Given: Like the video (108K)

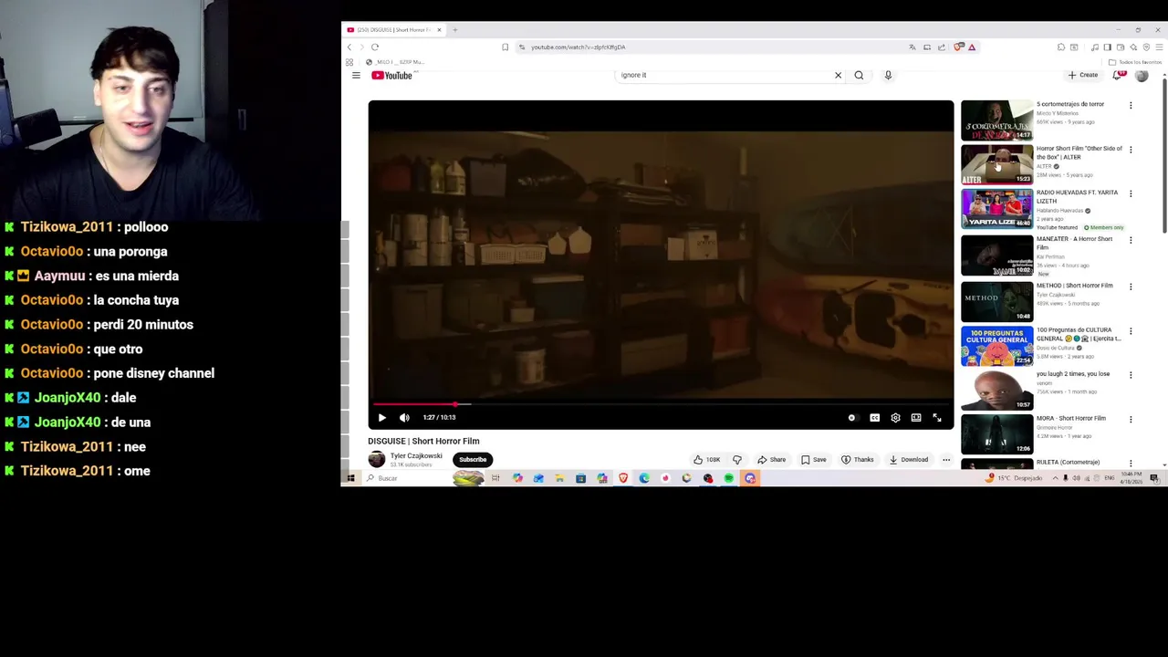Looking at the screenshot, I should 706,460.
